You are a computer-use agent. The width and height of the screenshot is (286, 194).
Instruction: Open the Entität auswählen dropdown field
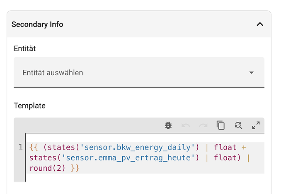[x=139, y=73]
